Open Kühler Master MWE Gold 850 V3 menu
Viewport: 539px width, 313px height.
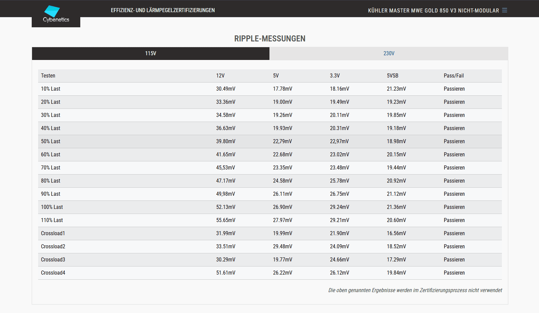pos(433,10)
